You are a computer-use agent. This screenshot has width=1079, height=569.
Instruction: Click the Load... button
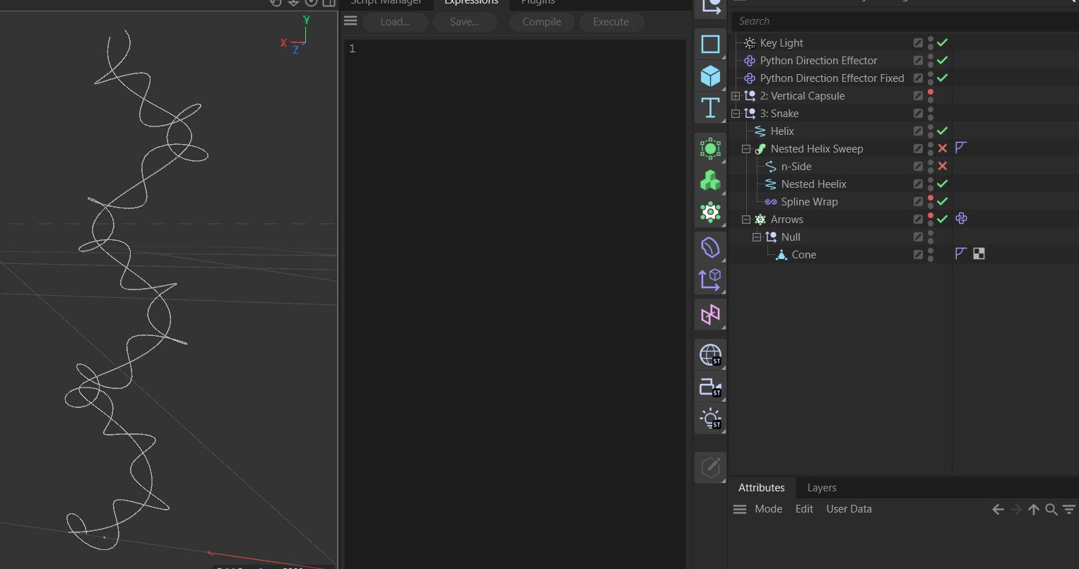[x=395, y=22]
